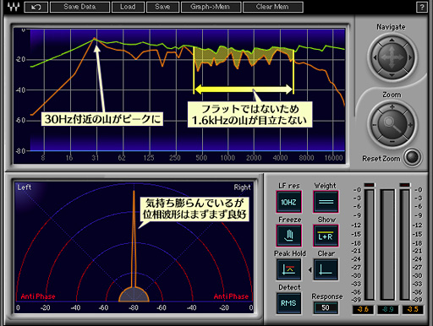Click the Response value field showing 50
Screen dimensions: 433x326
(326, 307)
